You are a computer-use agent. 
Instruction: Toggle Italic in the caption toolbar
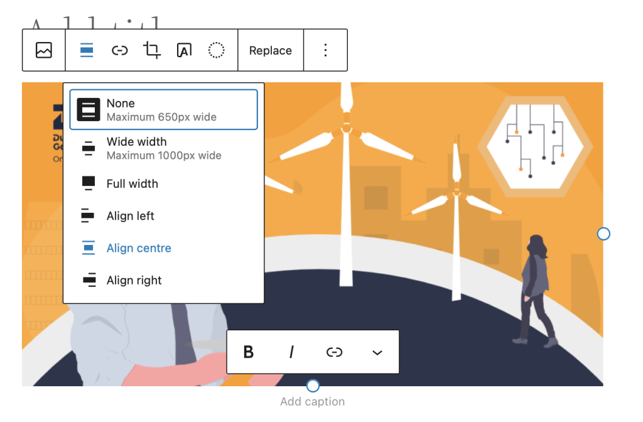291,352
